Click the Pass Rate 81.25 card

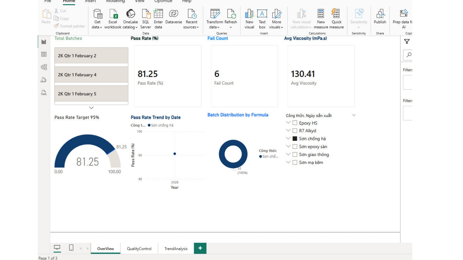click(168, 76)
